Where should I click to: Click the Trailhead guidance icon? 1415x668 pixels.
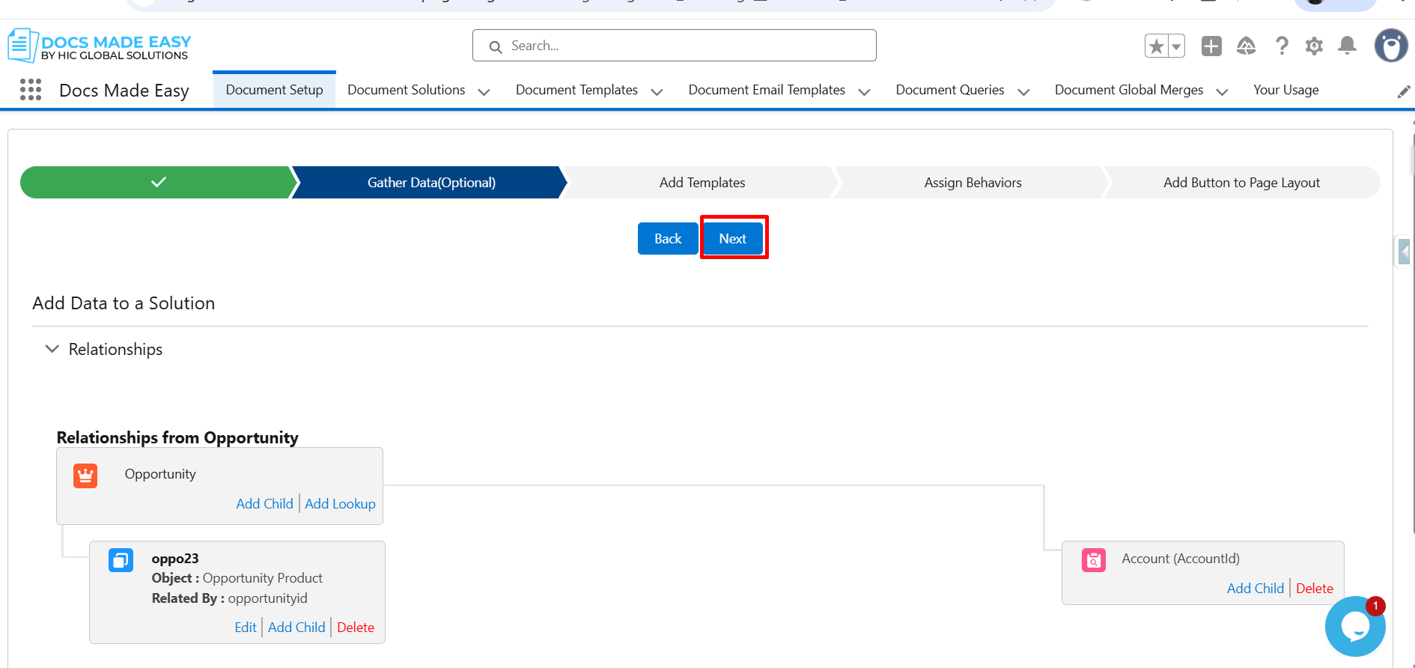(x=1246, y=46)
